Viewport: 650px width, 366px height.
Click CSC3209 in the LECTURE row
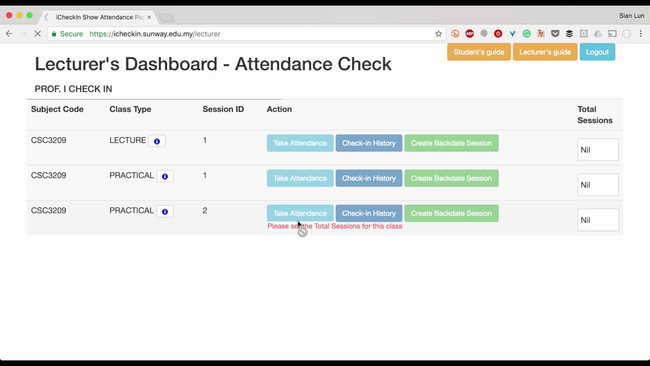pos(49,140)
